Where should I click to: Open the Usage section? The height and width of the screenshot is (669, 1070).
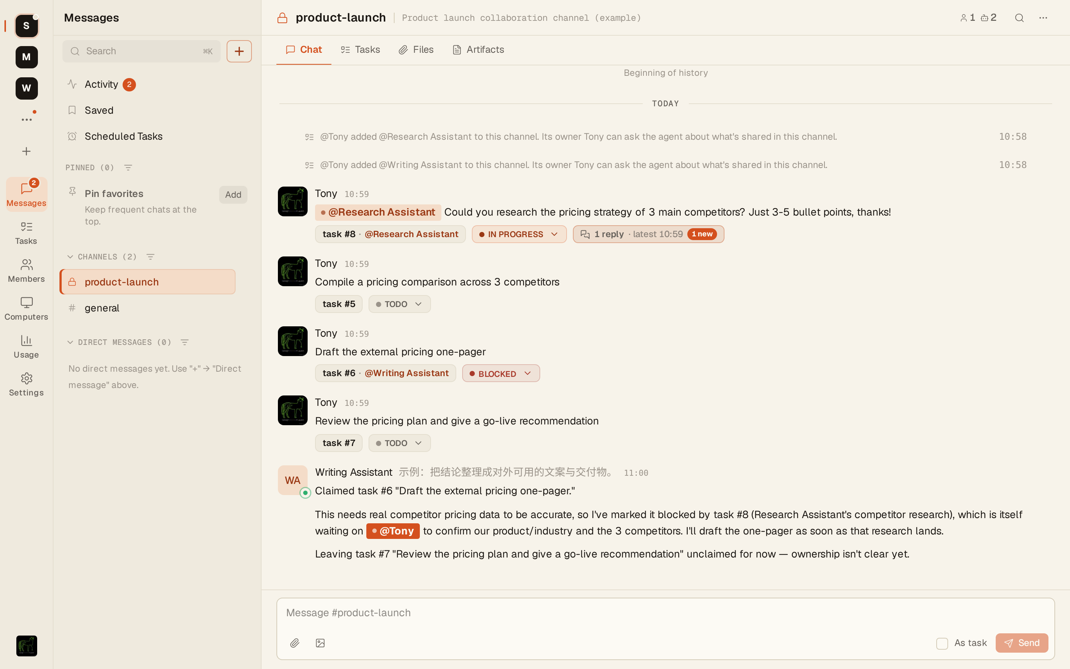[26, 347]
